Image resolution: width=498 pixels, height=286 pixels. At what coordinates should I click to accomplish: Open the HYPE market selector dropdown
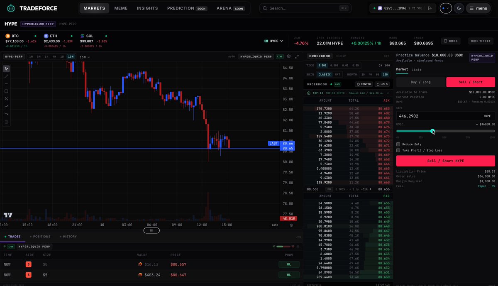point(274,41)
